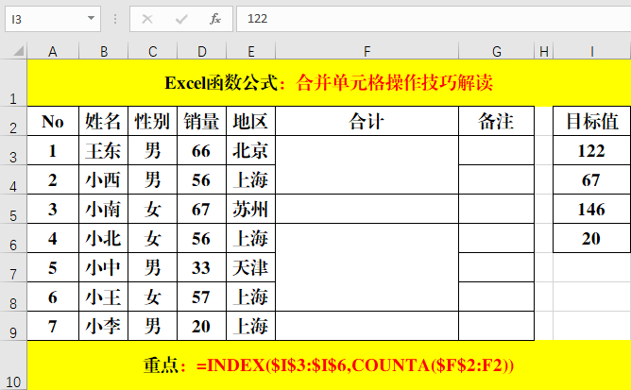Select row 10 header
631x390 pixels.
click(13, 365)
